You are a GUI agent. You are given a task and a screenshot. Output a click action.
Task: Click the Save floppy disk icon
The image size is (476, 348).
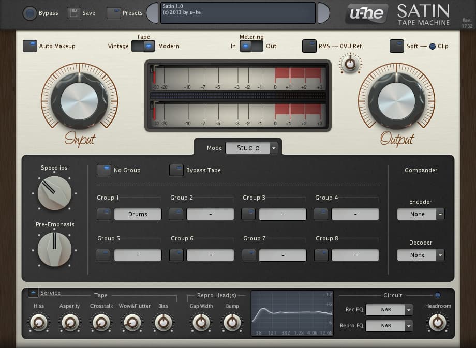point(74,13)
